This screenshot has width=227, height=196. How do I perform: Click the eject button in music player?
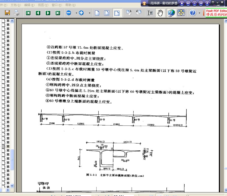click(207, 3)
